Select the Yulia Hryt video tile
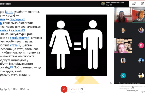 pyautogui.click(x=138, y=15)
